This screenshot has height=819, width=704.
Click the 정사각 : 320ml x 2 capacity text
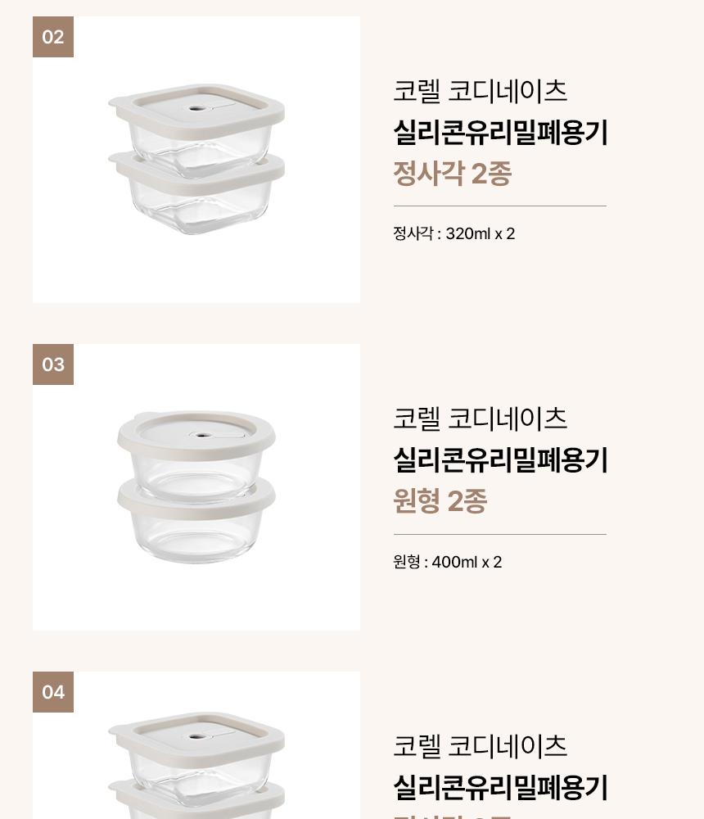coord(454,233)
